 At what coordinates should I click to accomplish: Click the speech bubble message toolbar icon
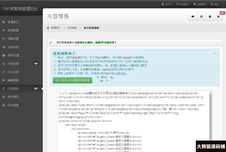click(193, 17)
